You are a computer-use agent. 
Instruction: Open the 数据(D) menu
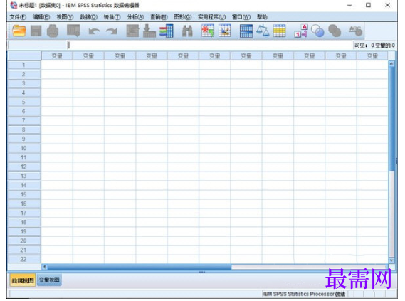click(88, 17)
